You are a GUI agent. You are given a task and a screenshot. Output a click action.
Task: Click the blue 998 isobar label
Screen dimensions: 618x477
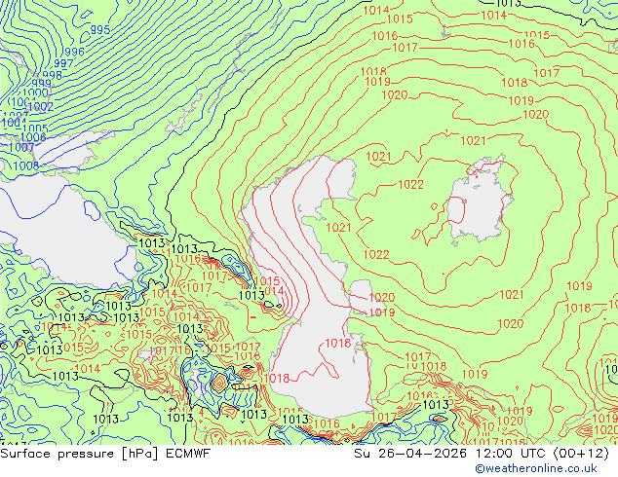pos(52,75)
